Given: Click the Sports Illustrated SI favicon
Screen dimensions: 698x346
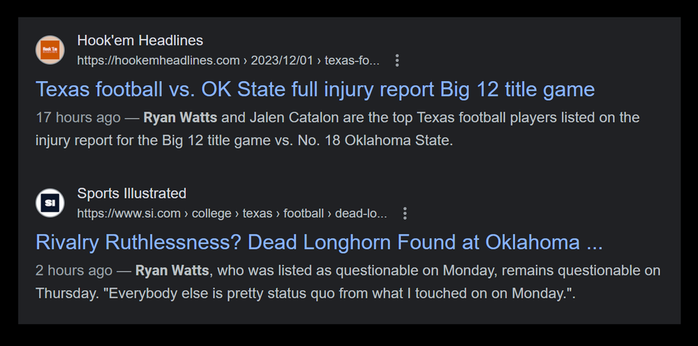Looking at the screenshot, I should tap(50, 203).
